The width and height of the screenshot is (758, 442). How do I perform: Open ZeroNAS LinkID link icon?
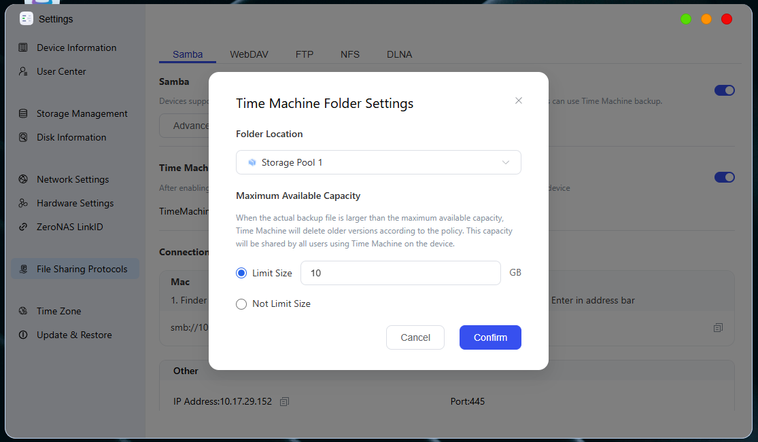click(22, 227)
